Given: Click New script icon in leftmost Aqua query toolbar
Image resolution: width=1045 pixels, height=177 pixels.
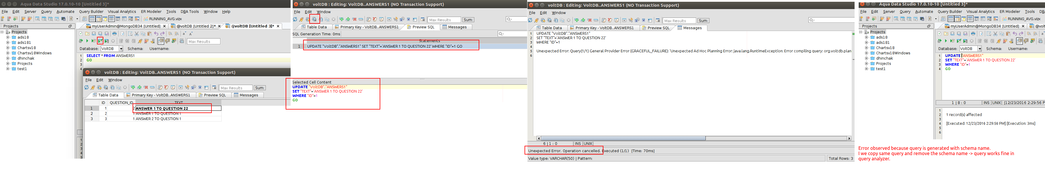Looking at the screenshot, I should 81,34.
